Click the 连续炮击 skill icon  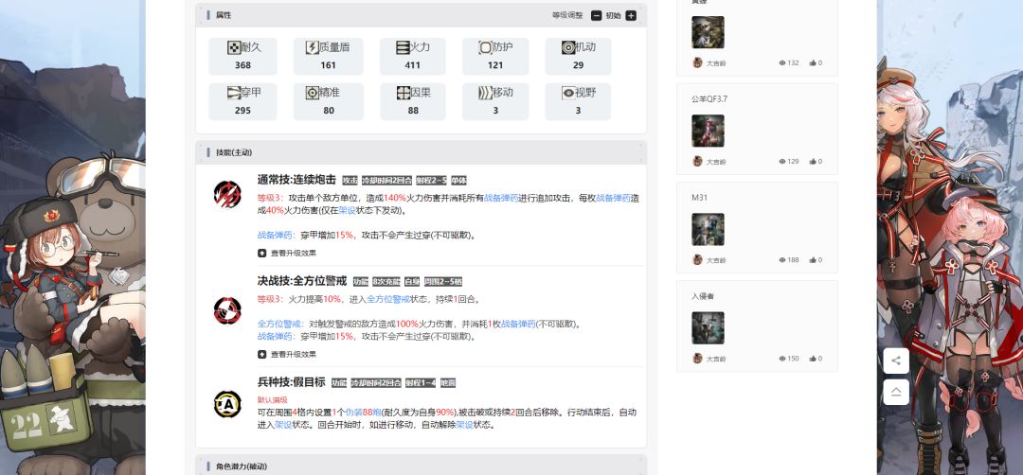coord(227,194)
